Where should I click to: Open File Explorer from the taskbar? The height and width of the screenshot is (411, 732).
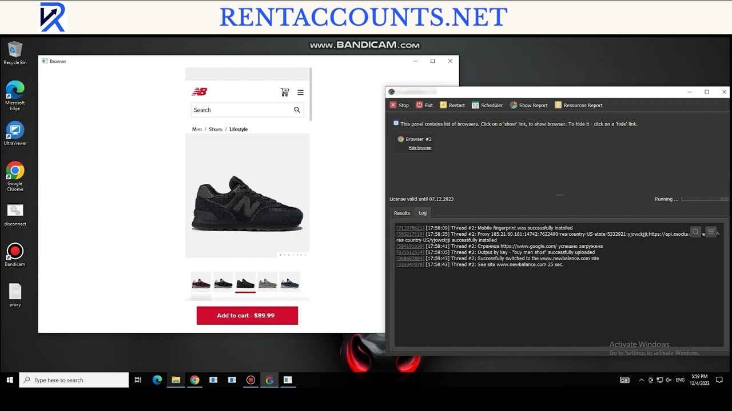176,380
